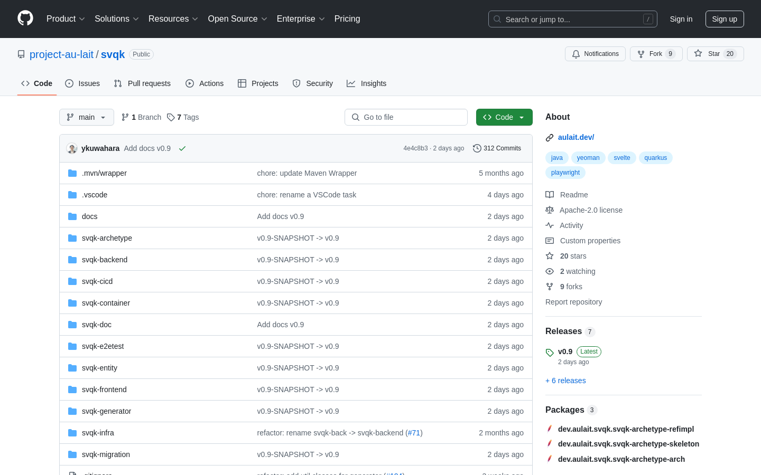Image resolution: width=761 pixels, height=475 pixels.
Task: Click Report repository link
Action: [x=574, y=302]
